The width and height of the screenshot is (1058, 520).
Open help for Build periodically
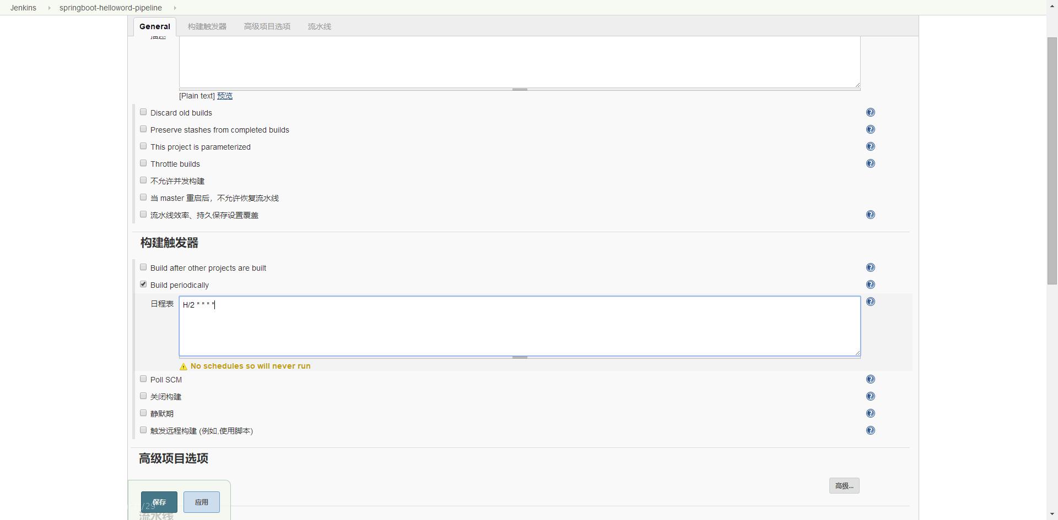pos(871,284)
